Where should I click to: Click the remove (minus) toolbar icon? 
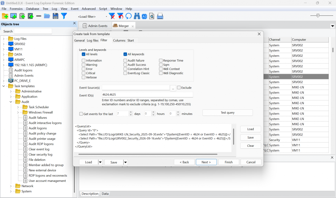click(x=39, y=16)
